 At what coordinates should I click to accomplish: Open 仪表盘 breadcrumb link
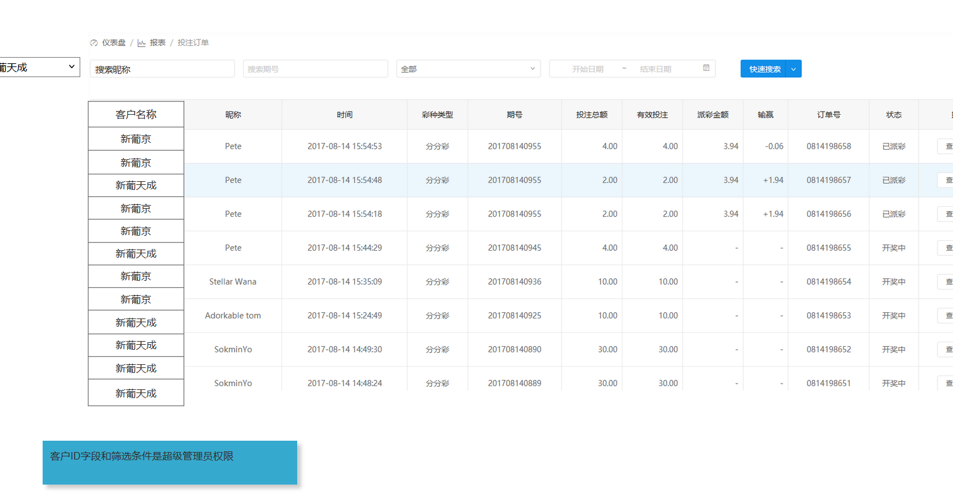click(113, 43)
